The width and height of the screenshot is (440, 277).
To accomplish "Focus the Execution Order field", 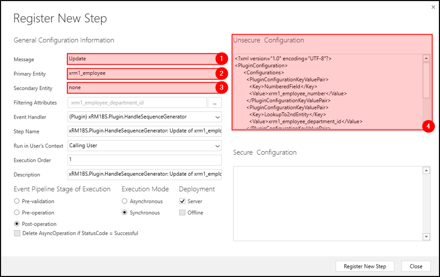I will (144, 160).
